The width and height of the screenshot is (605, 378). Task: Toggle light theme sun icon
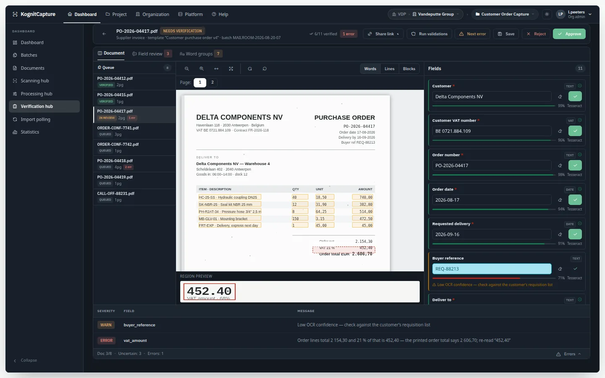point(547,14)
